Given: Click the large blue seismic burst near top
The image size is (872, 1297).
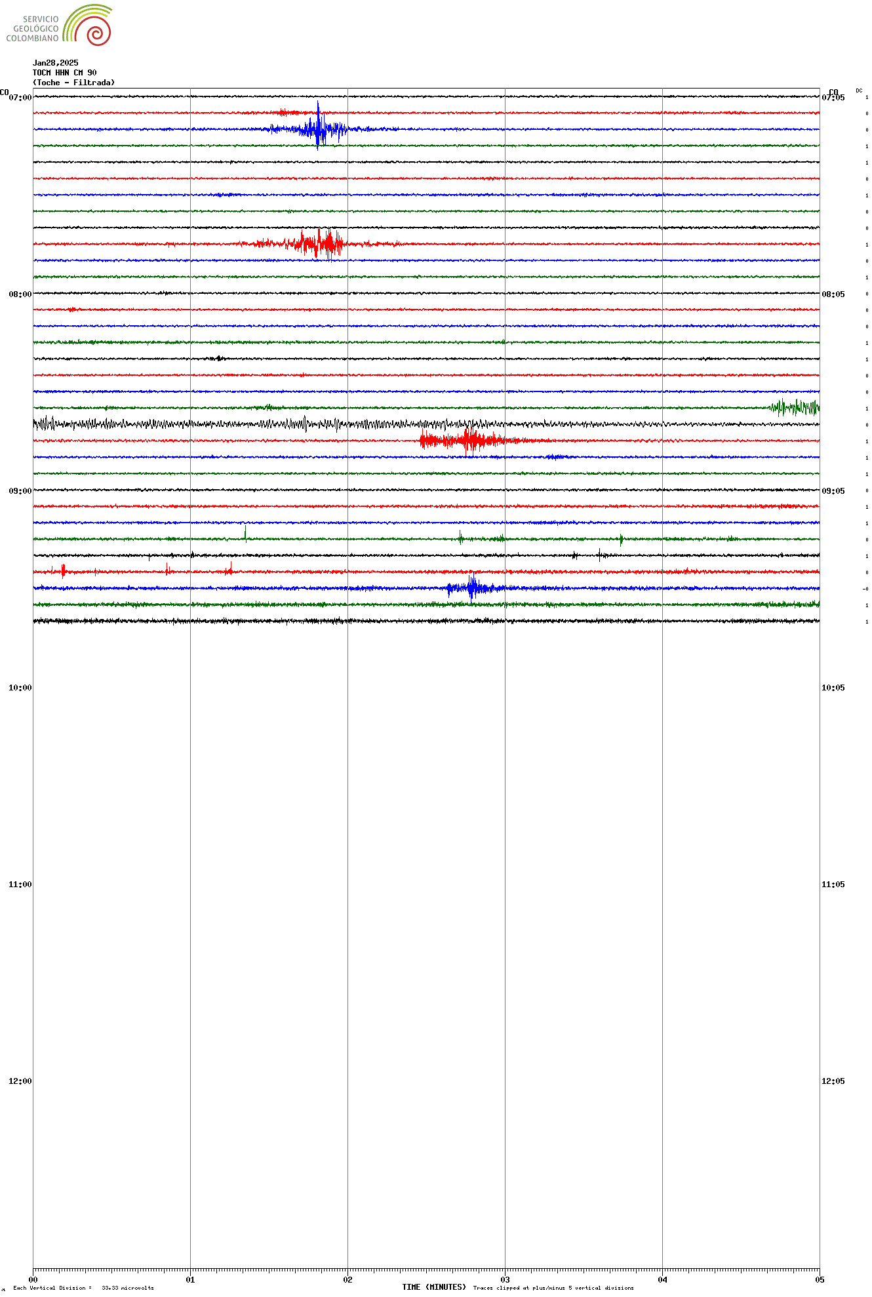Looking at the screenshot, I should (x=318, y=129).
